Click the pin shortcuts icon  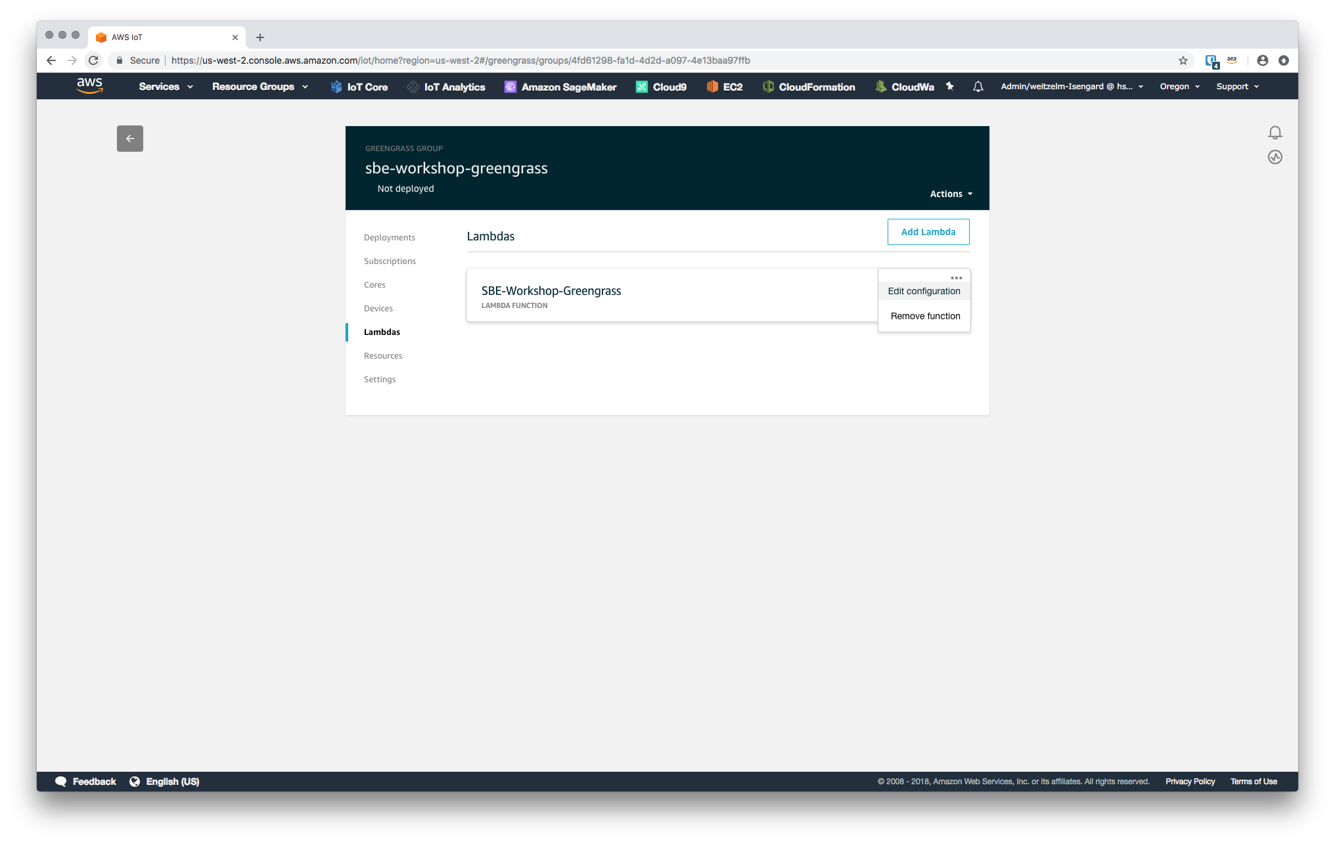pyautogui.click(x=950, y=86)
